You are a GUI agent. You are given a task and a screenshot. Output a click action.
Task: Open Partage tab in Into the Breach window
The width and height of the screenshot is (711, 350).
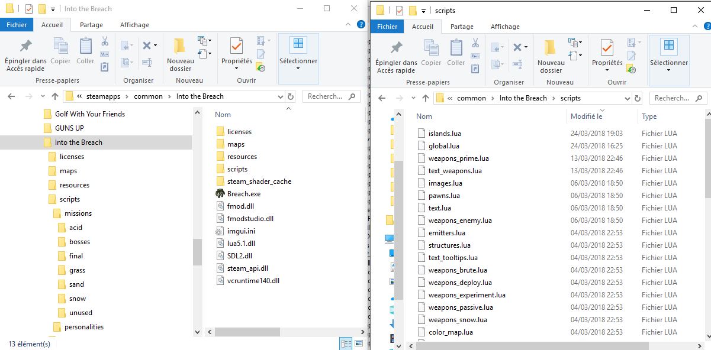coord(91,25)
